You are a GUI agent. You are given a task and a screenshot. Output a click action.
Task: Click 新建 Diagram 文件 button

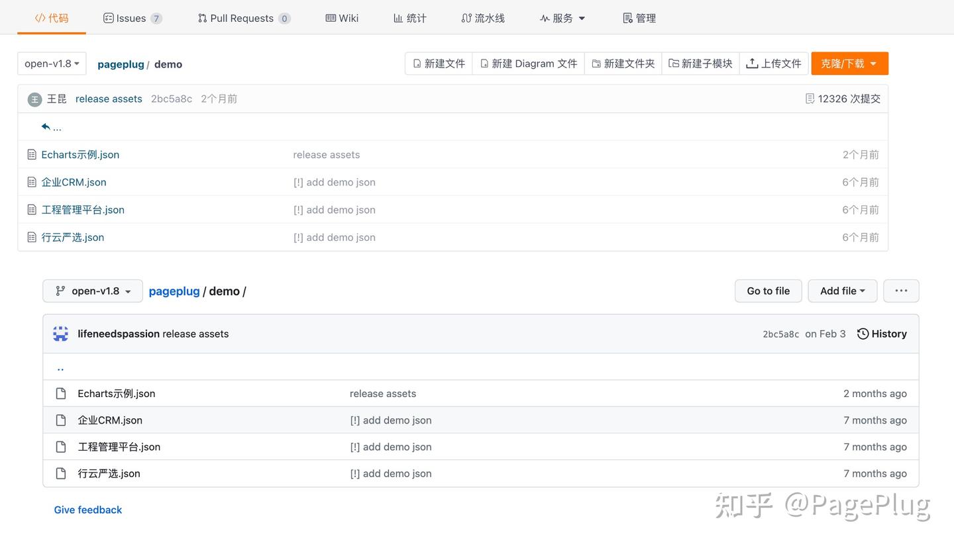(x=529, y=64)
